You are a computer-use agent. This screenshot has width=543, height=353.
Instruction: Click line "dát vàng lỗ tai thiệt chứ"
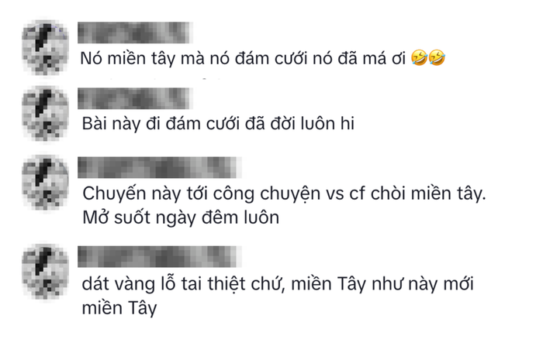[x=183, y=284]
